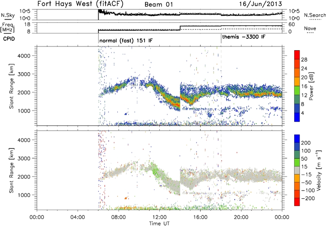326x226 pixels.
Task: Click the "Freq. [MHz]" axis label
Action: [7, 27]
